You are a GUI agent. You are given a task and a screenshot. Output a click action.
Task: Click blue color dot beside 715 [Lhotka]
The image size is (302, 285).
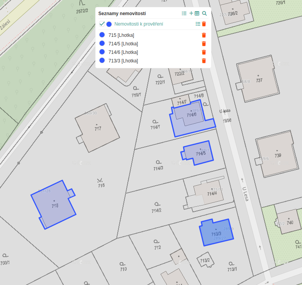click(x=102, y=35)
